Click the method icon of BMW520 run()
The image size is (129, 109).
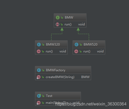point(76,51)
